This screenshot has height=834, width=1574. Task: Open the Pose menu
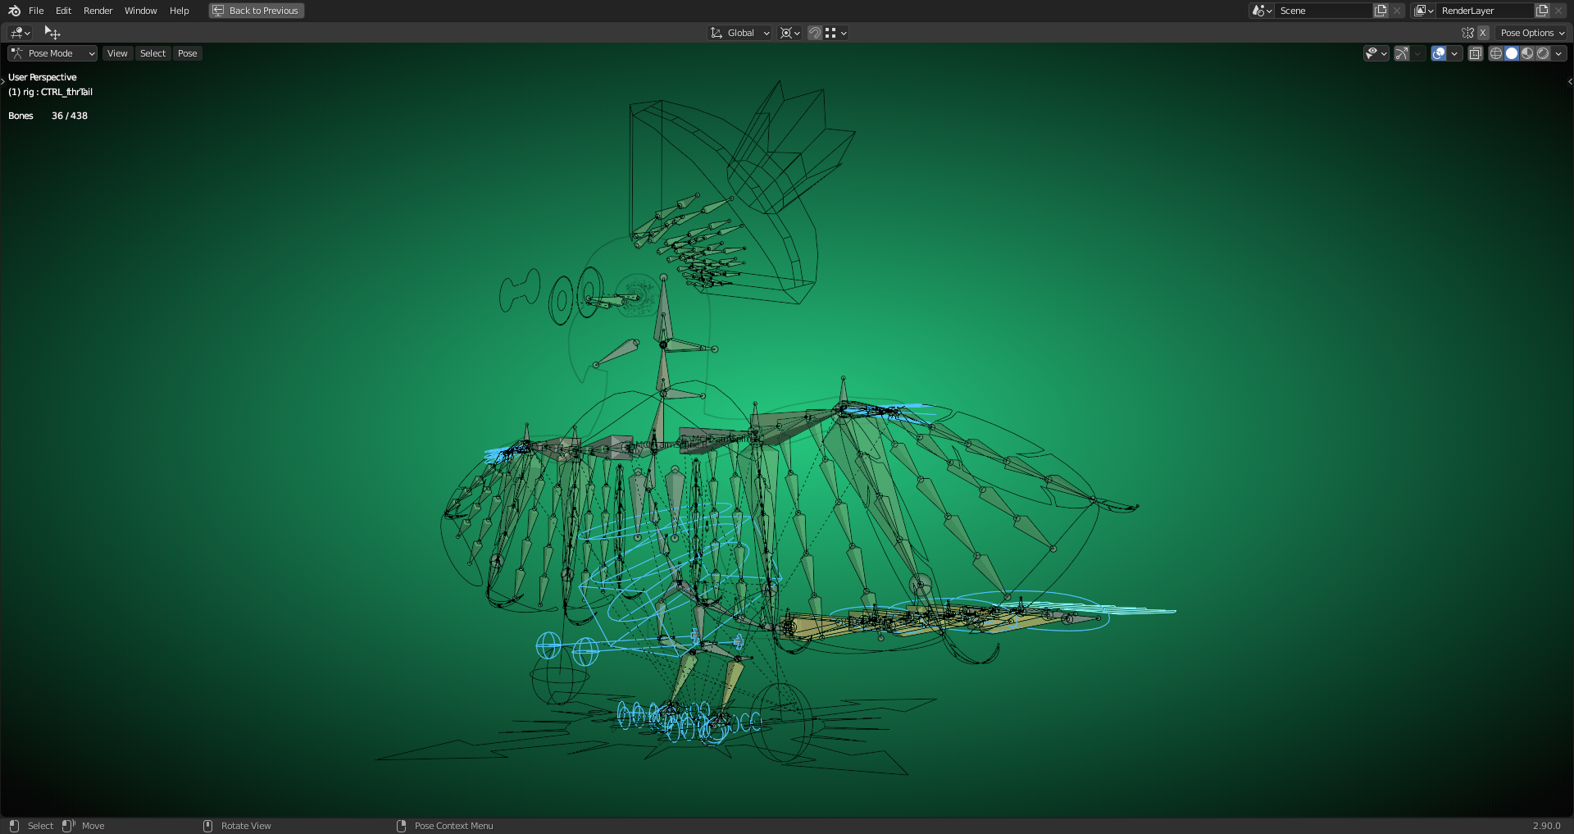pyautogui.click(x=187, y=52)
